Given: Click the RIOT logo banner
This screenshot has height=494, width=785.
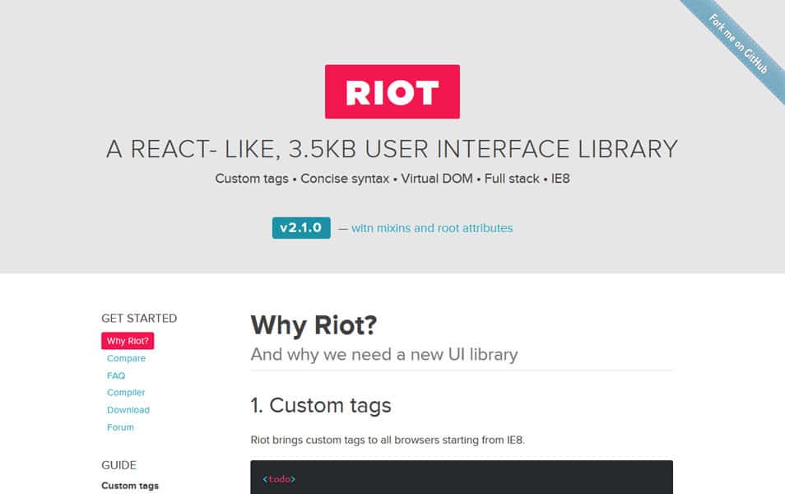Looking at the screenshot, I should coord(392,91).
